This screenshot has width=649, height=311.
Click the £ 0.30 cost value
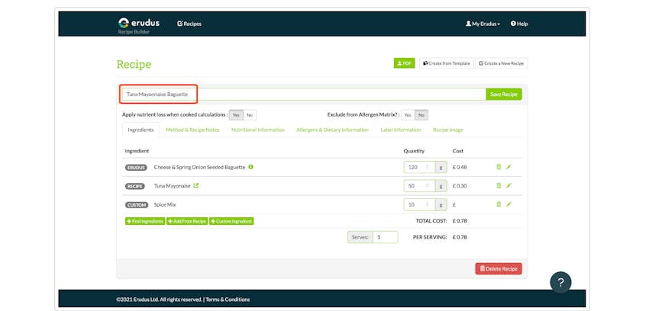coord(460,186)
